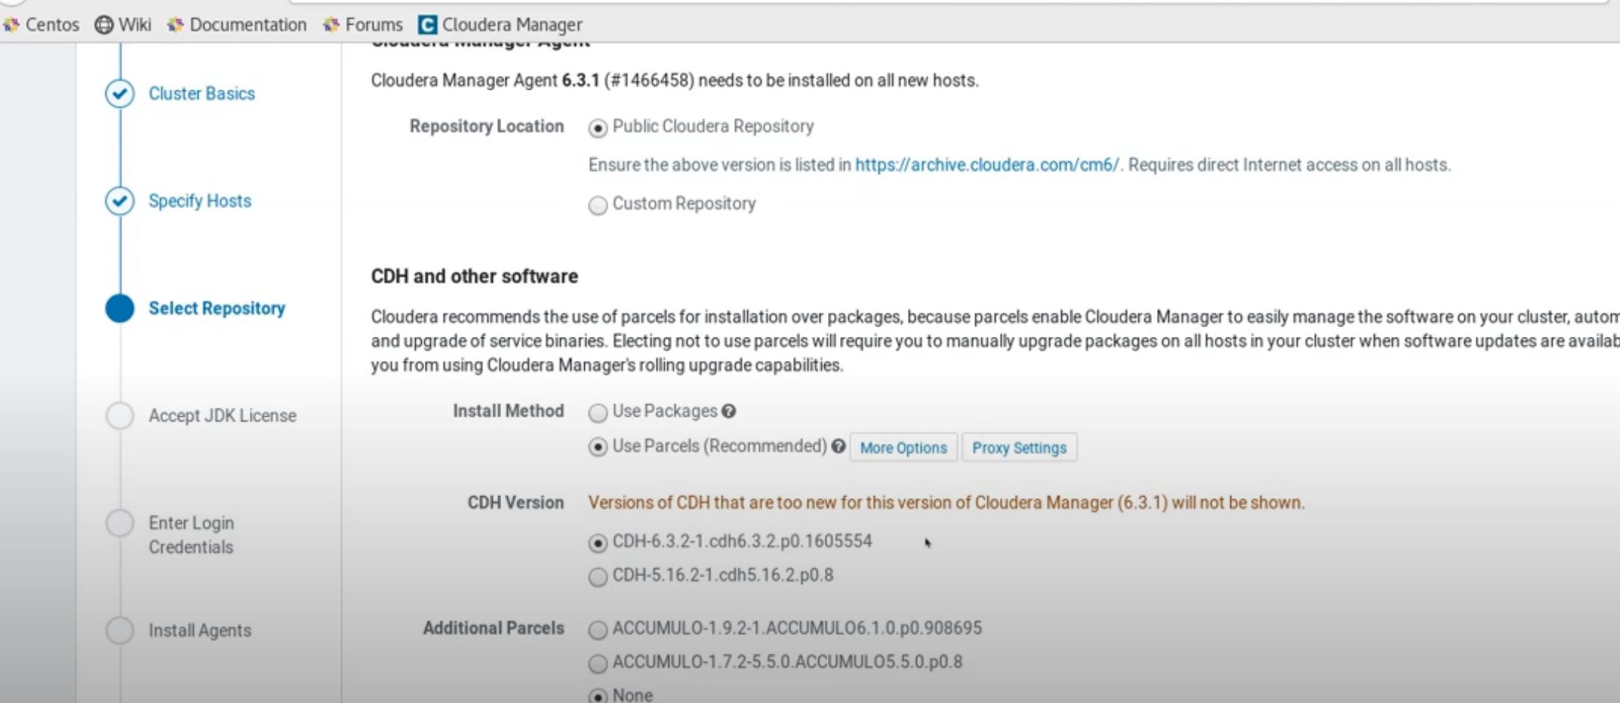Go to Cluster Basics step
Image resolution: width=1620 pixels, height=703 pixels.
point(202,93)
